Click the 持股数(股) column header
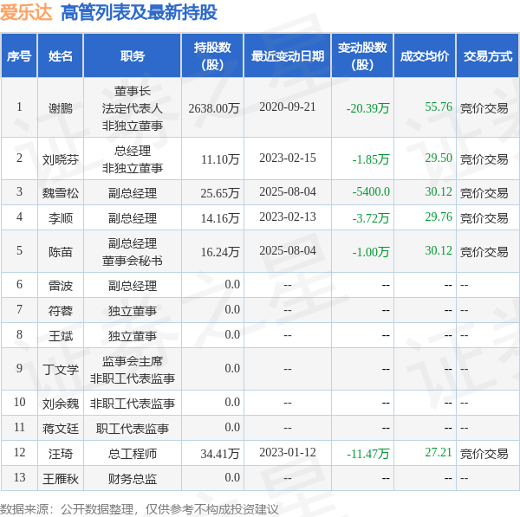Viewport: 520px width, 517px height. click(212, 55)
